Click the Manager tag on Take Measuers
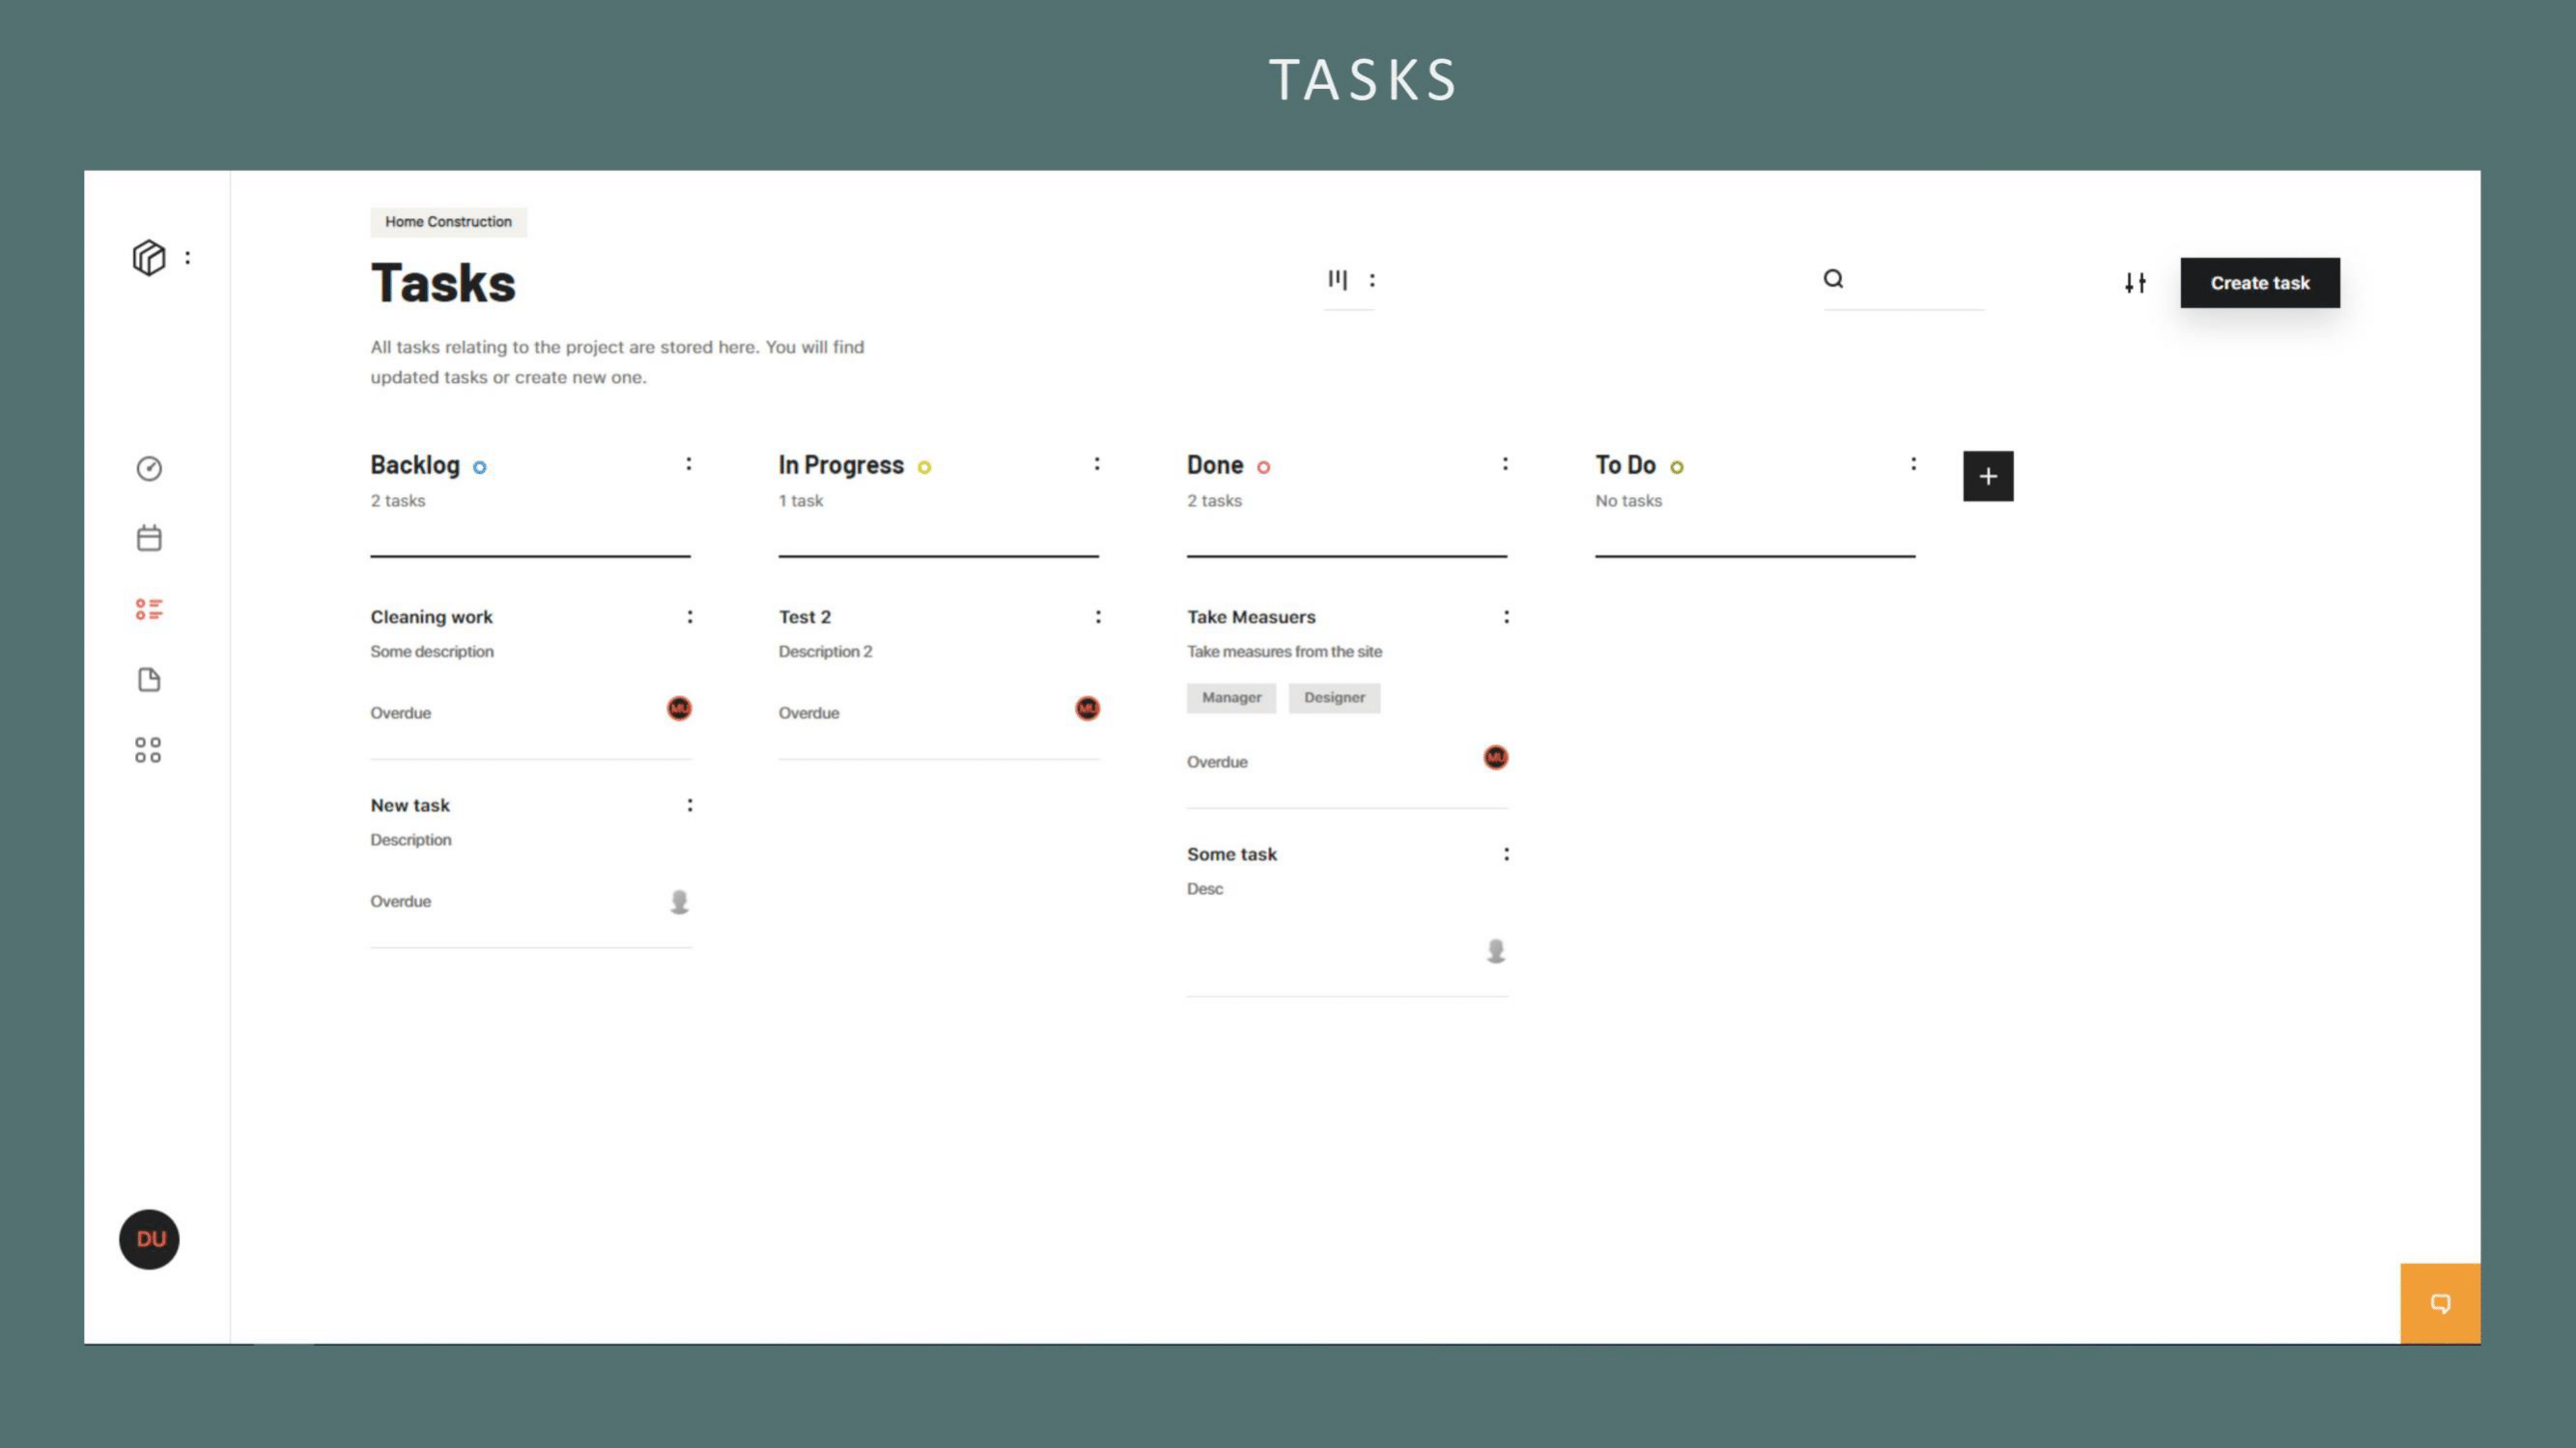 point(1231,698)
